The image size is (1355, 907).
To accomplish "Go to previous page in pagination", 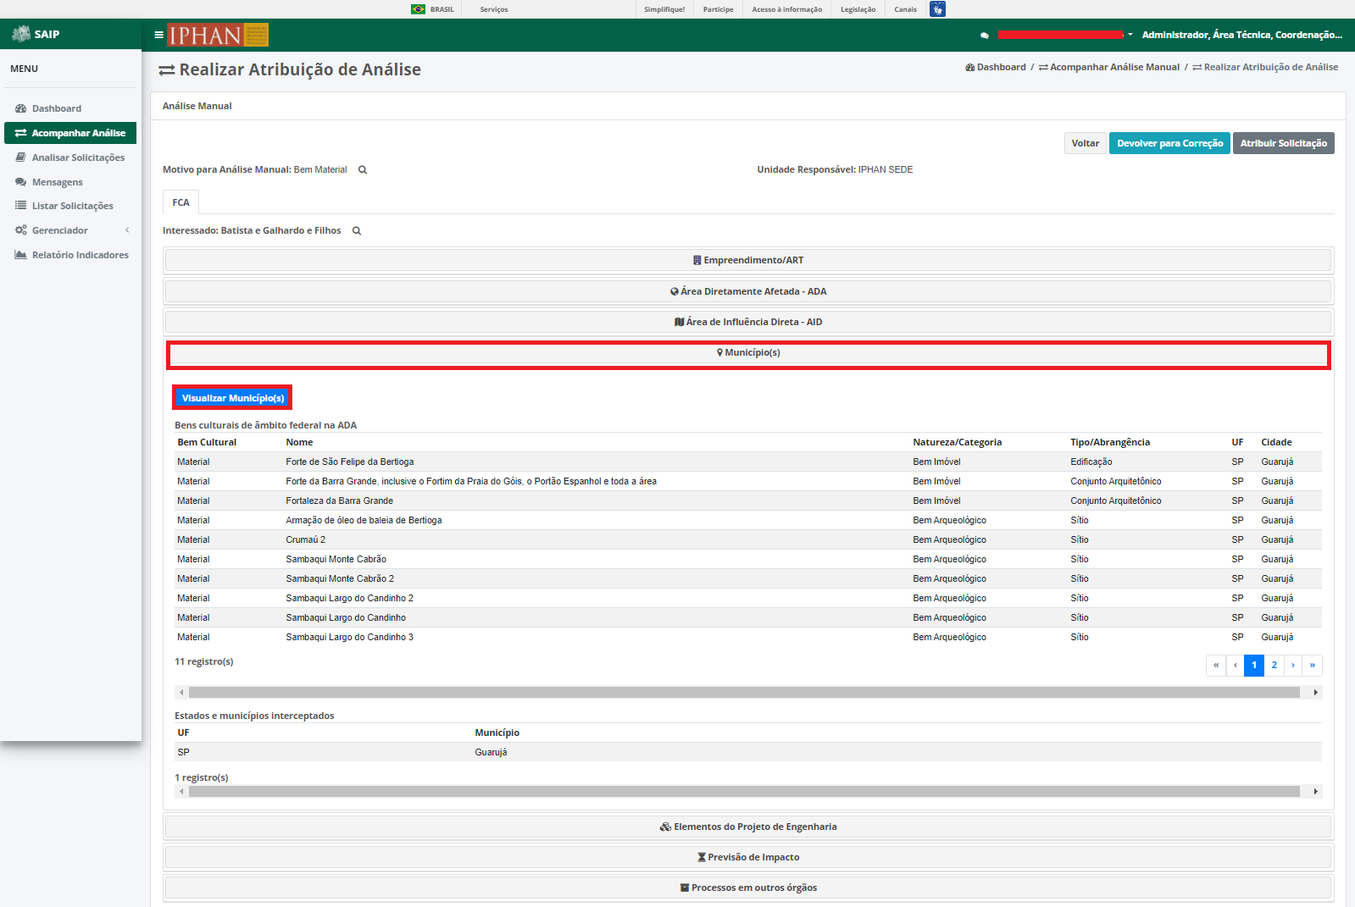I will pos(1236,665).
